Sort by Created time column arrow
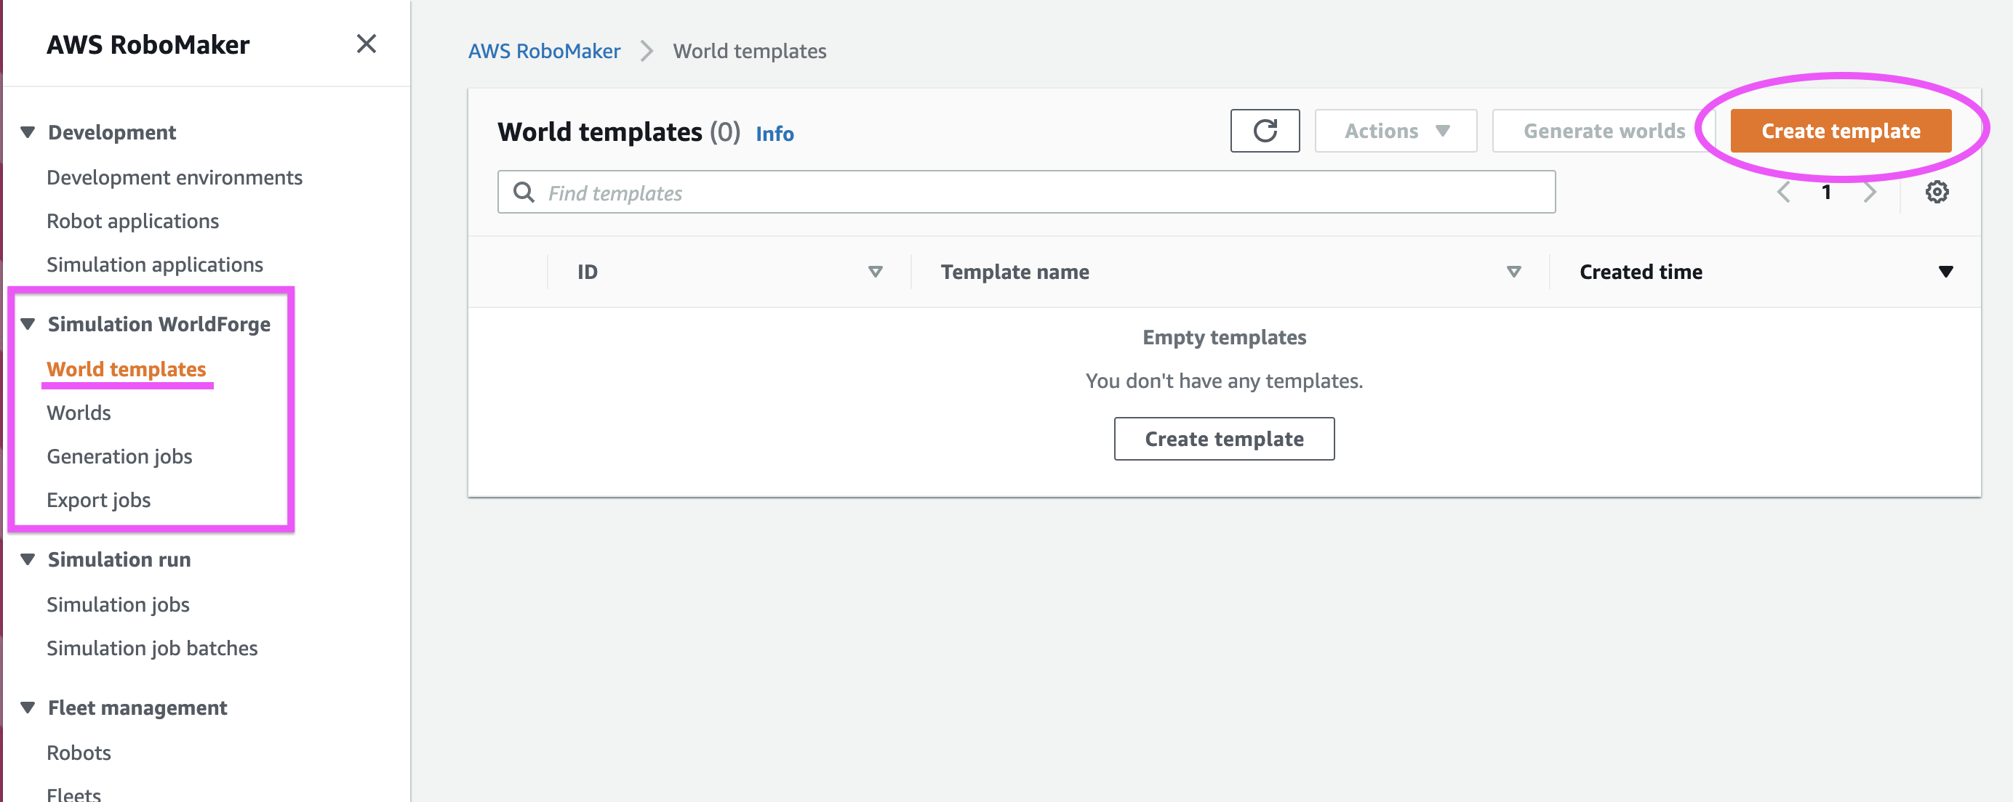2013x802 pixels. click(1946, 272)
